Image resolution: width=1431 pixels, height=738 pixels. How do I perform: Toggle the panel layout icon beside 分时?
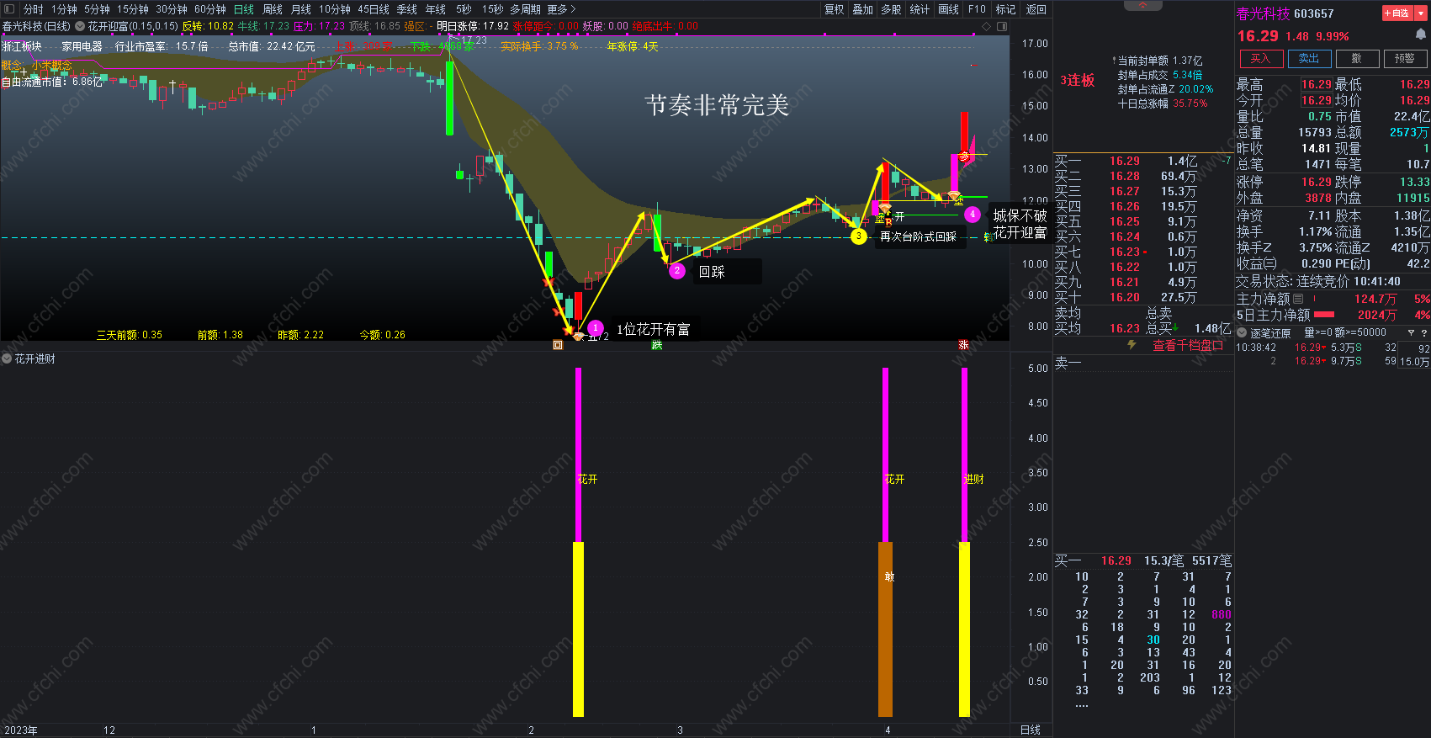[9, 9]
